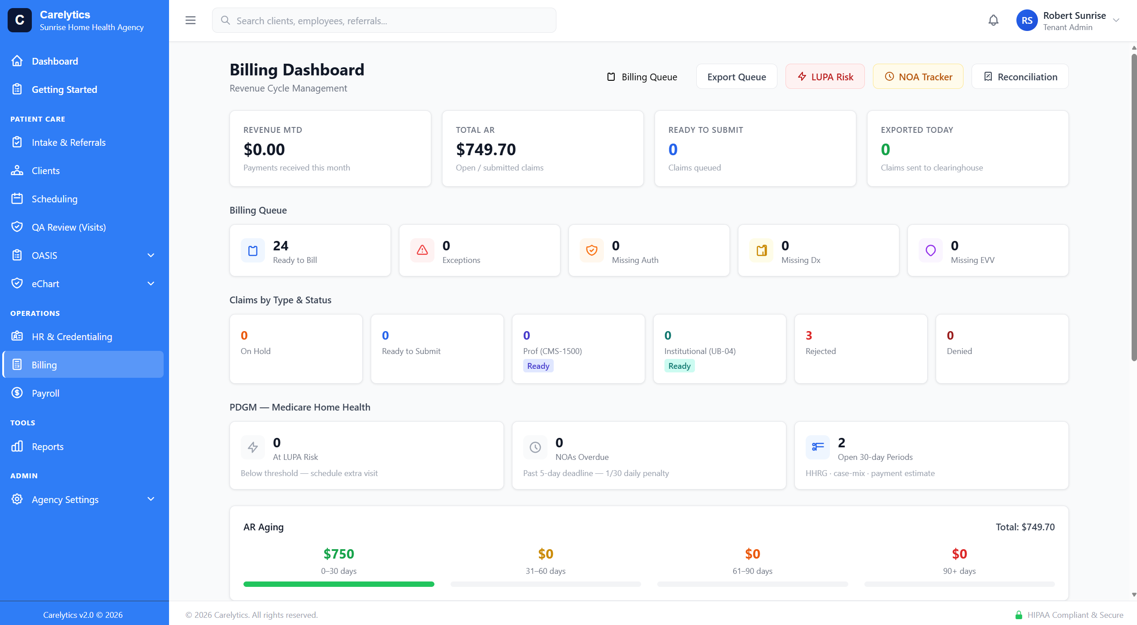
Task: Click the Dashboard home icon in sidebar
Action: coord(17,61)
